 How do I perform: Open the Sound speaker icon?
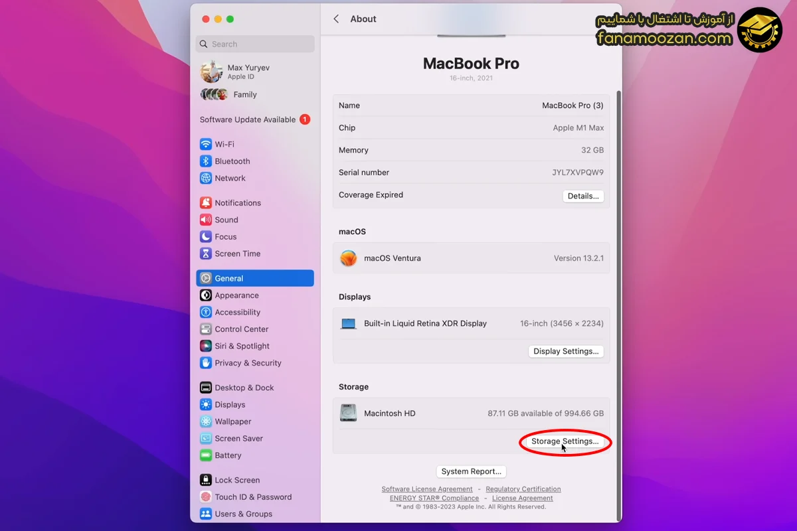coord(206,220)
